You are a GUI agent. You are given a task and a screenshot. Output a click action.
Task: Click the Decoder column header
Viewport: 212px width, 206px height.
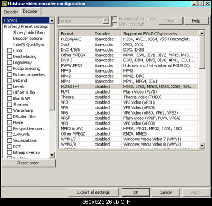click(107, 34)
